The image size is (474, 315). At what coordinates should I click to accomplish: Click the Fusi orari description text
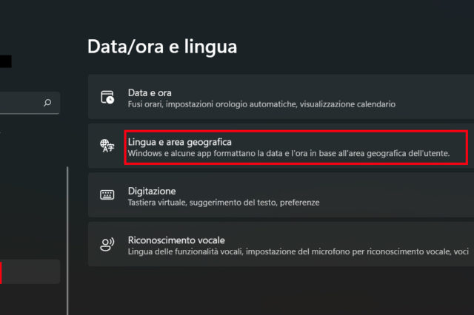click(x=261, y=104)
